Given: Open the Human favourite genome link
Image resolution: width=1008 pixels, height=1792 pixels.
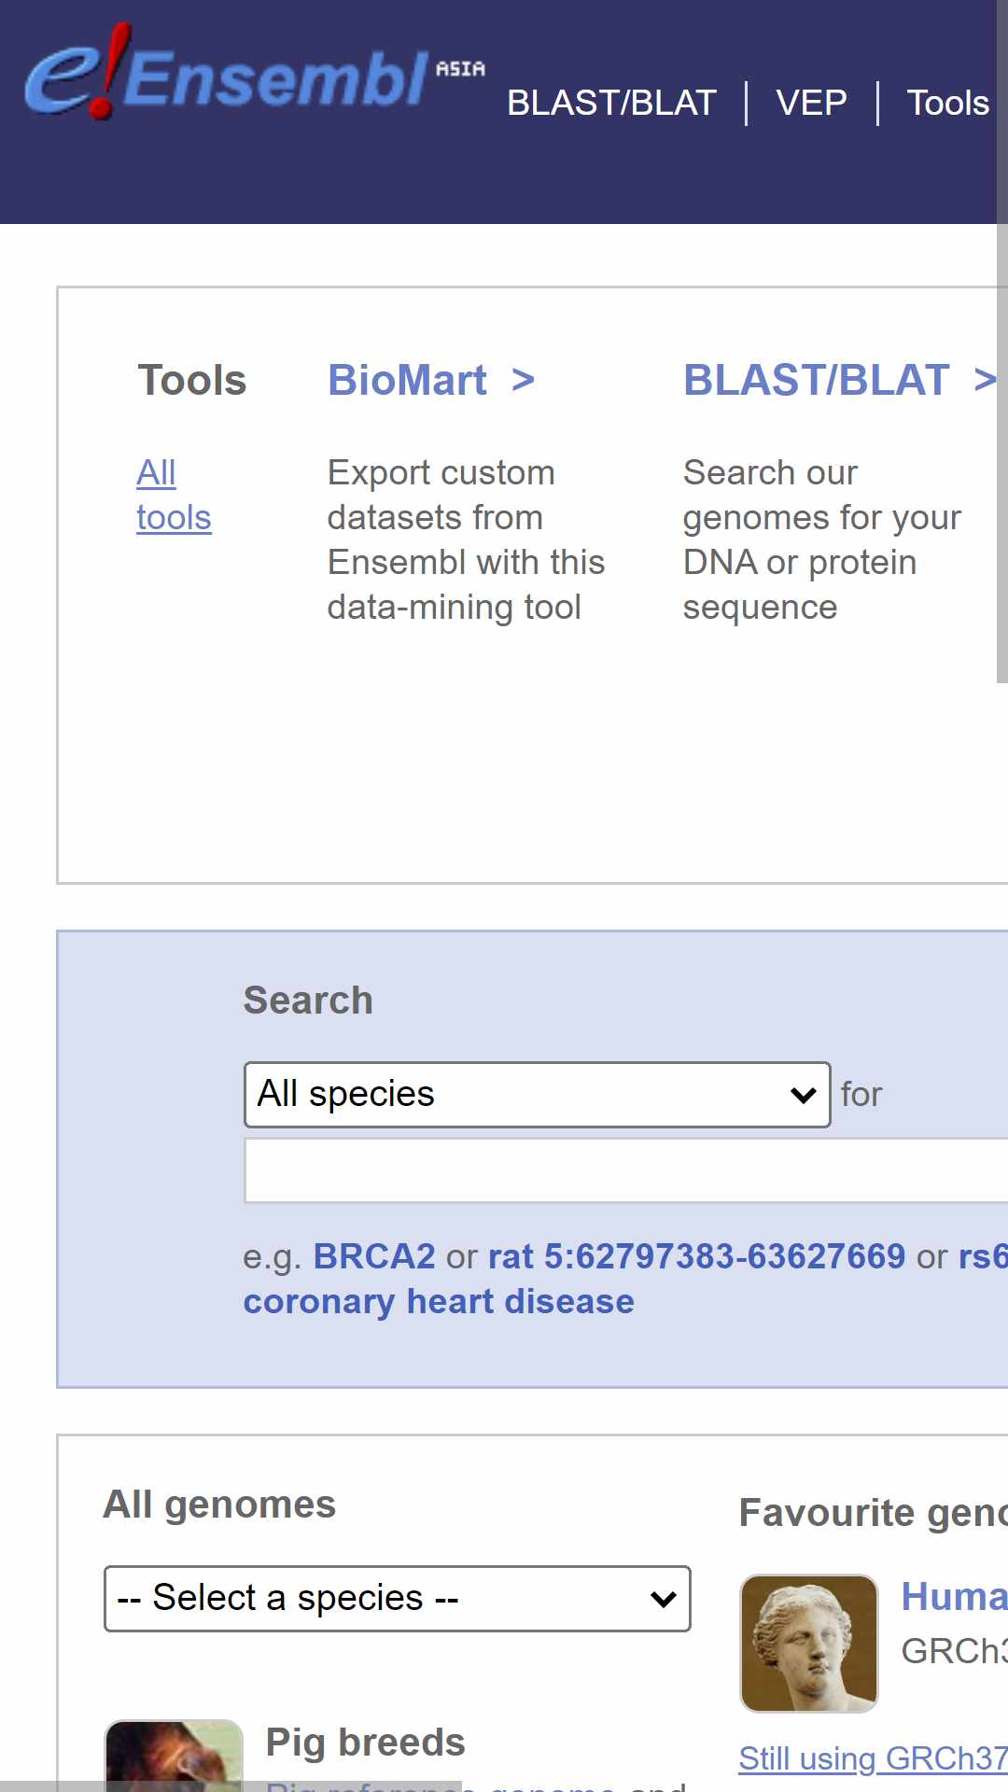Looking at the screenshot, I should (954, 1597).
